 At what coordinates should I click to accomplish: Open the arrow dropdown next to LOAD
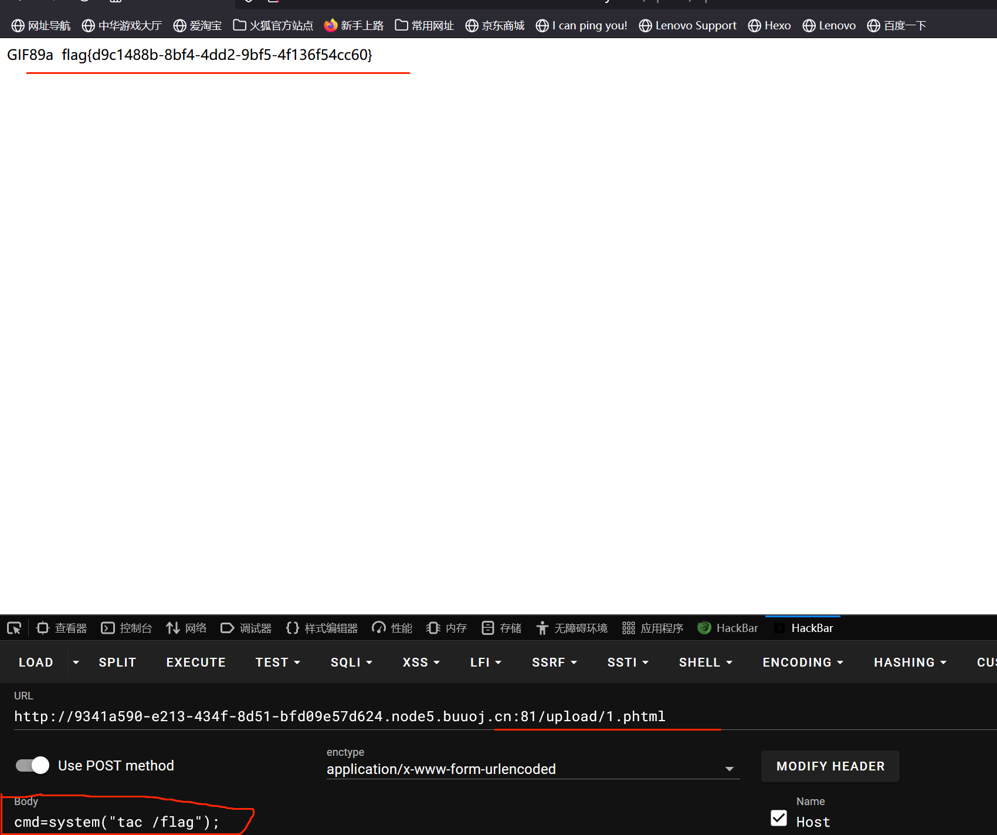[x=76, y=662]
